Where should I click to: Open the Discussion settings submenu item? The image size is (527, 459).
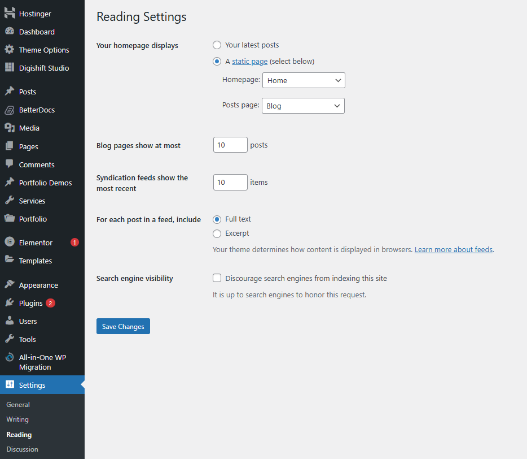tap(22, 449)
